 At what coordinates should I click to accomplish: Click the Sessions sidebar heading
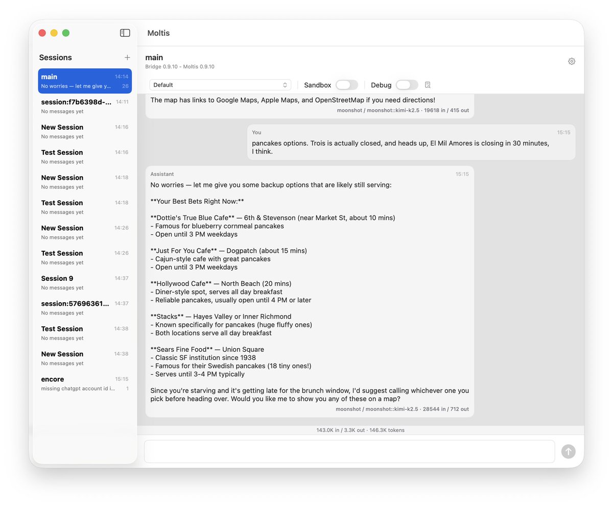(x=55, y=58)
